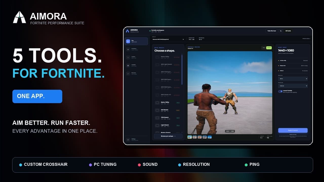Screen dimensions: 324x182
Task: Open the display selector dropdown
Action: pyautogui.click(x=168, y=39)
